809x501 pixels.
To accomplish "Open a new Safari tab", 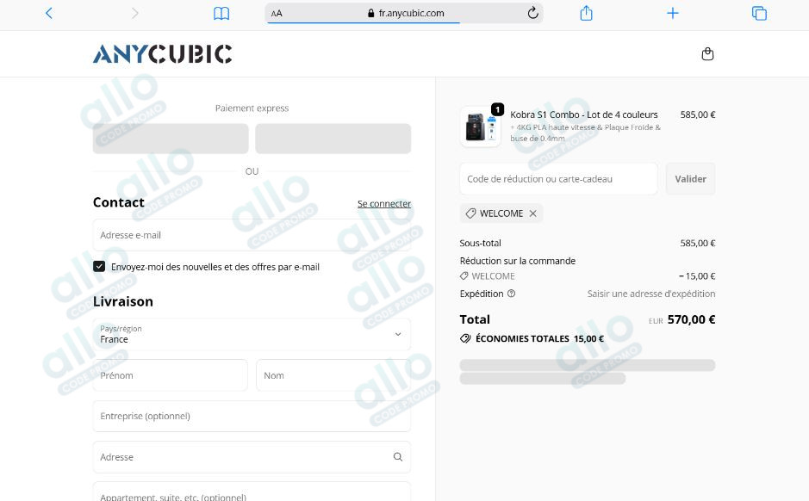I will 672,13.
